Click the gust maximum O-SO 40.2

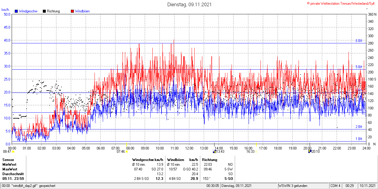pyautogui.click(x=190, y=169)
